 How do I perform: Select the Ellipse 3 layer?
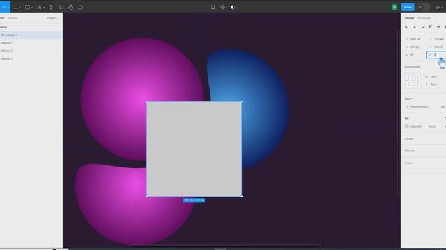[x=31, y=43]
